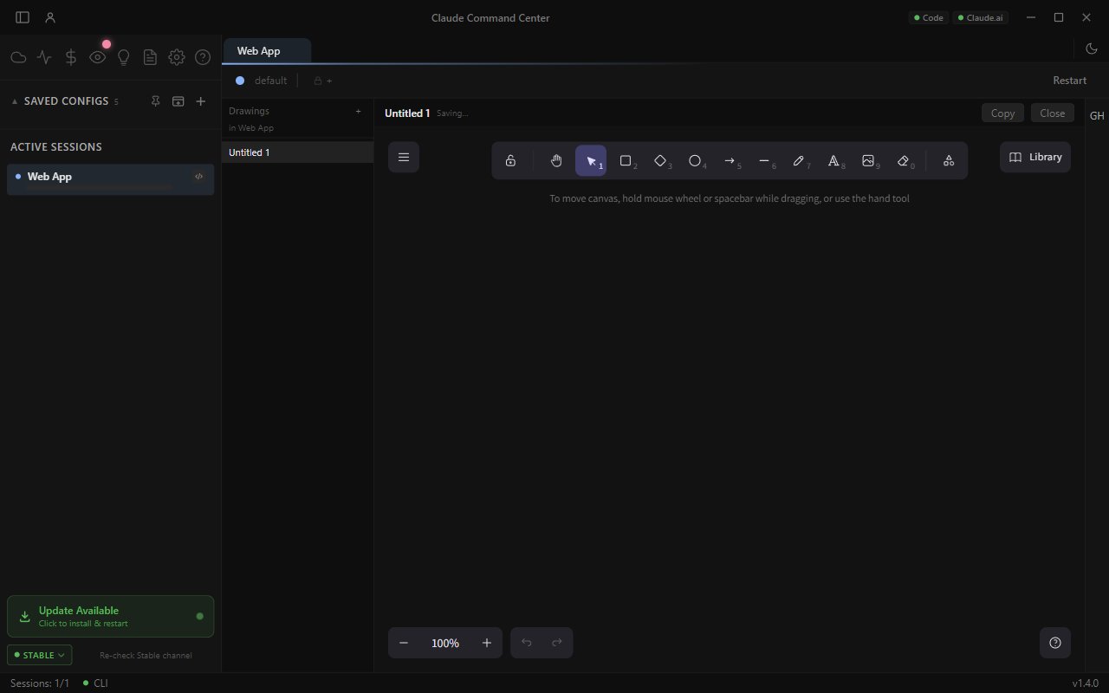Image resolution: width=1109 pixels, height=693 pixels.
Task: Toggle dark mode moon icon
Action: point(1092,49)
